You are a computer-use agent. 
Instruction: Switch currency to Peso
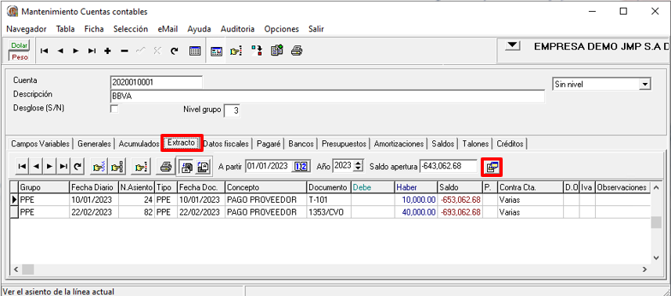(x=19, y=56)
